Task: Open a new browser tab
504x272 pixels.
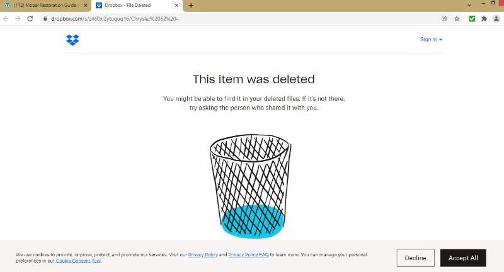Action: pyautogui.click(x=191, y=6)
